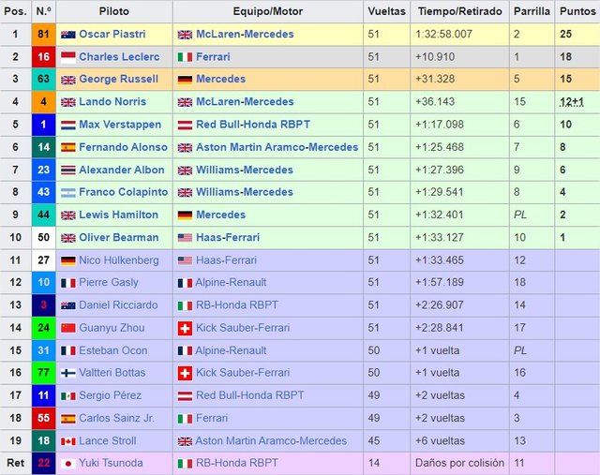This screenshot has width=600, height=475.
Task: Click the French flag beside Esteban Ocon's Alpine-Renault
Action: click(186, 350)
